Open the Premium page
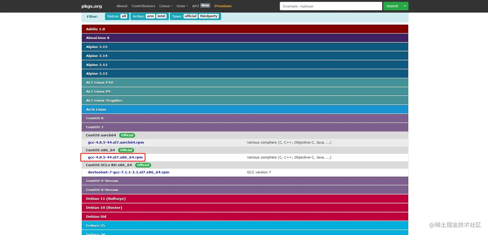Viewport: 488px width, 235px height. 223,6
